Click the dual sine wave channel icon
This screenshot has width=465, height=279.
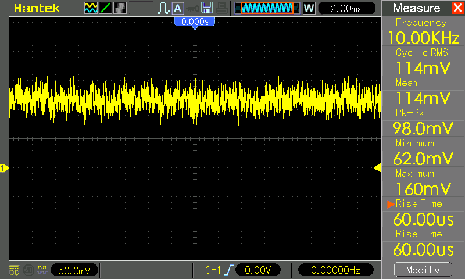(91, 8)
